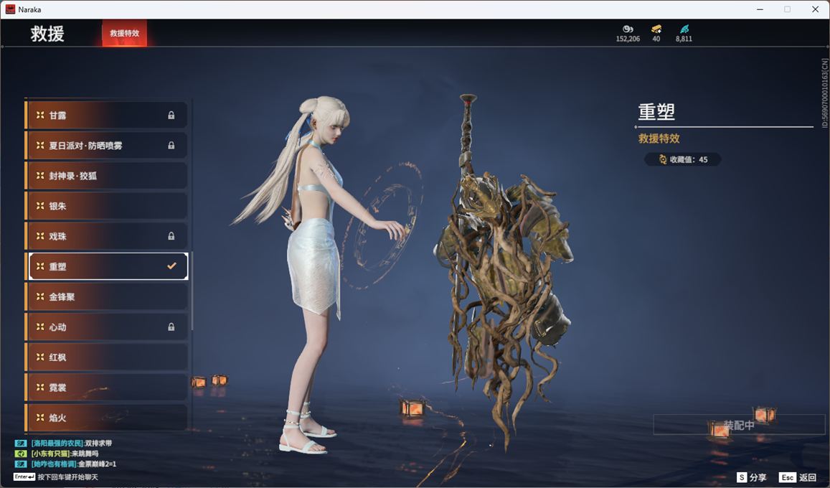Choose the 封神录·狡狐 effect
The image size is (830, 488).
[106, 176]
